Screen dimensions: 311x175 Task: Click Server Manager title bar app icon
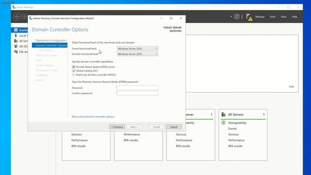point(14,7)
